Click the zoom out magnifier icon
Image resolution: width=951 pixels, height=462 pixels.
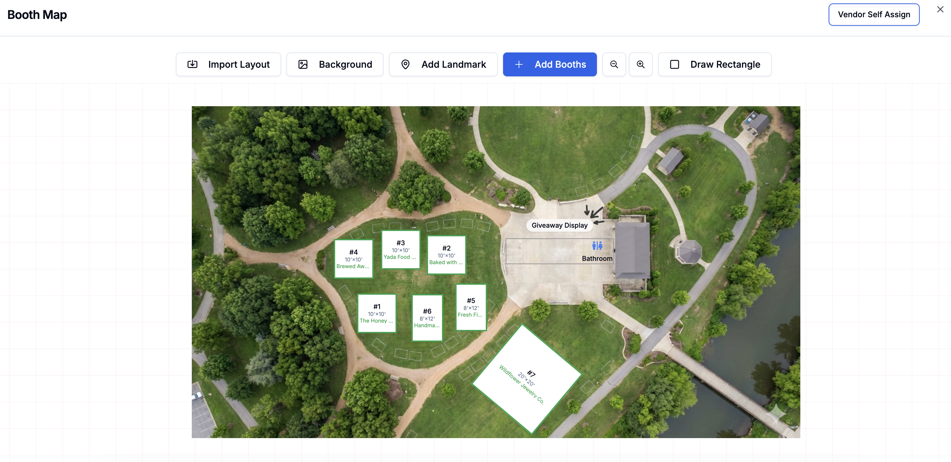(x=614, y=64)
